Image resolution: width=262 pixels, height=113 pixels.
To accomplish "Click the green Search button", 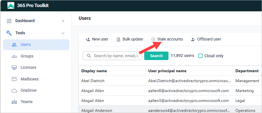I will [156, 56].
